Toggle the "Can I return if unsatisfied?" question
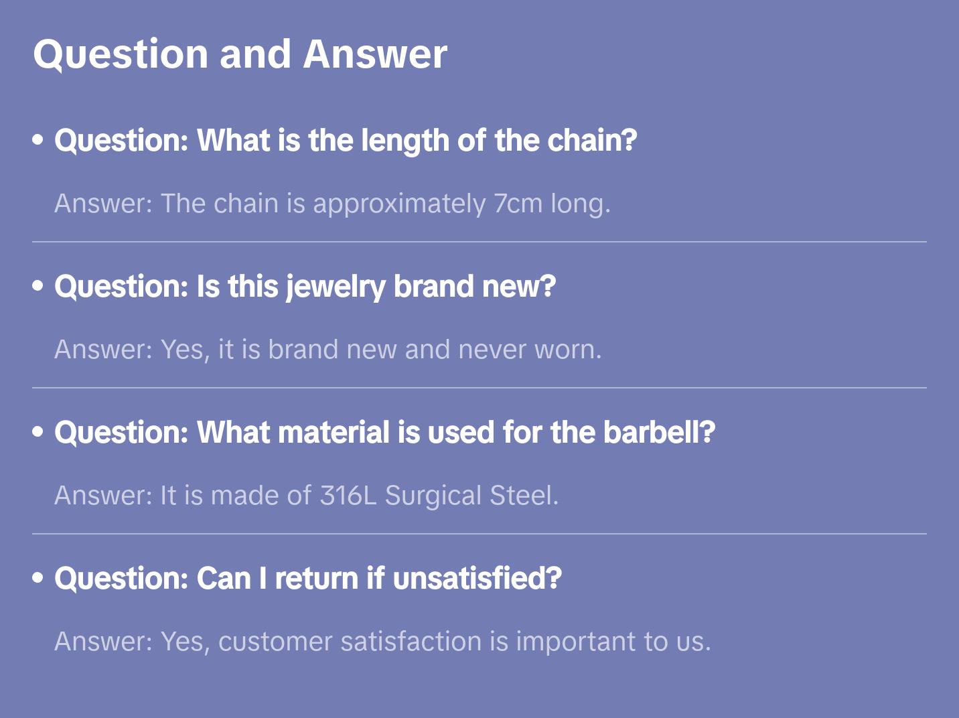 pos(308,579)
